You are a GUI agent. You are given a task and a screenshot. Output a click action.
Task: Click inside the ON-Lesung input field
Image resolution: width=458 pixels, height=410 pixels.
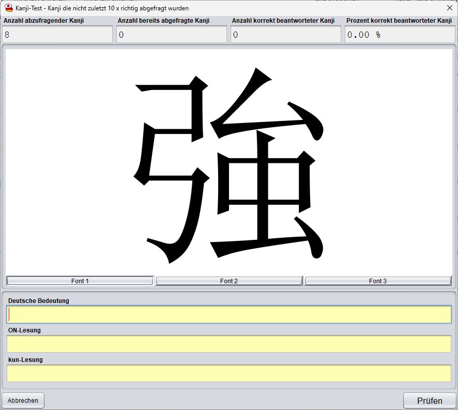(229, 343)
